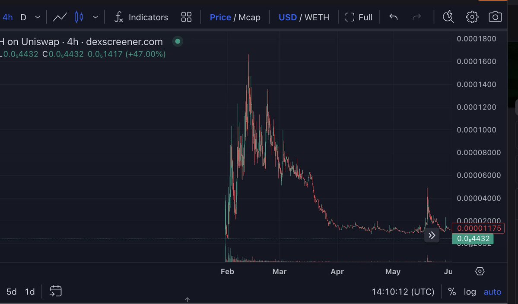The height and width of the screenshot is (304, 518).
Task: Click the 14:10:12 (UTC) timezone selector
Action: coord(403,292)
